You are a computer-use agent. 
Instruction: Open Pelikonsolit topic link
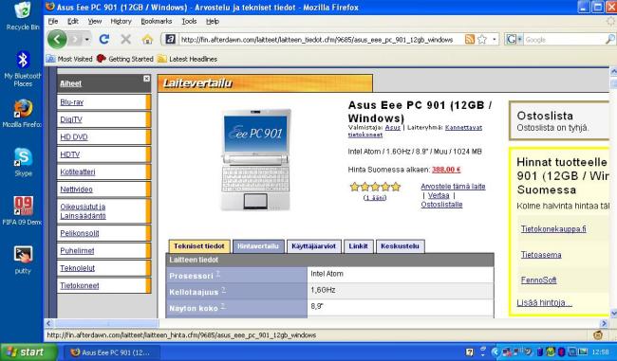pos(80,233)
